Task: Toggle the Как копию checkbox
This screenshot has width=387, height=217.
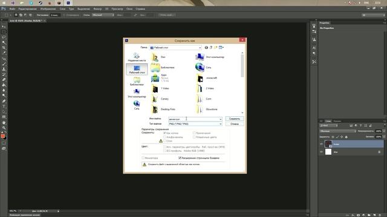Action: tap(164, 133)
